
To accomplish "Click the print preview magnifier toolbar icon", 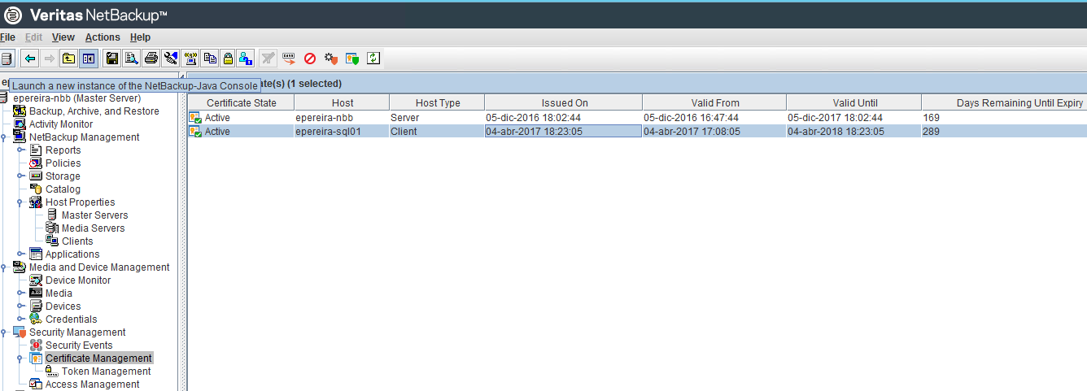I will (131, 59).
